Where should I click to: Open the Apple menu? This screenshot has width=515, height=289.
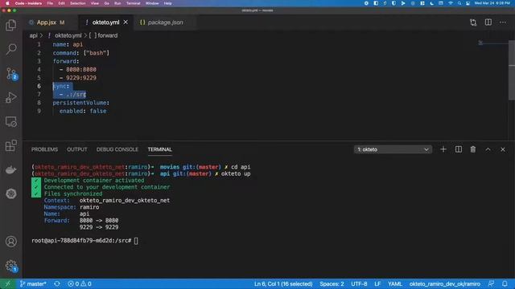[x=7, y=3]
